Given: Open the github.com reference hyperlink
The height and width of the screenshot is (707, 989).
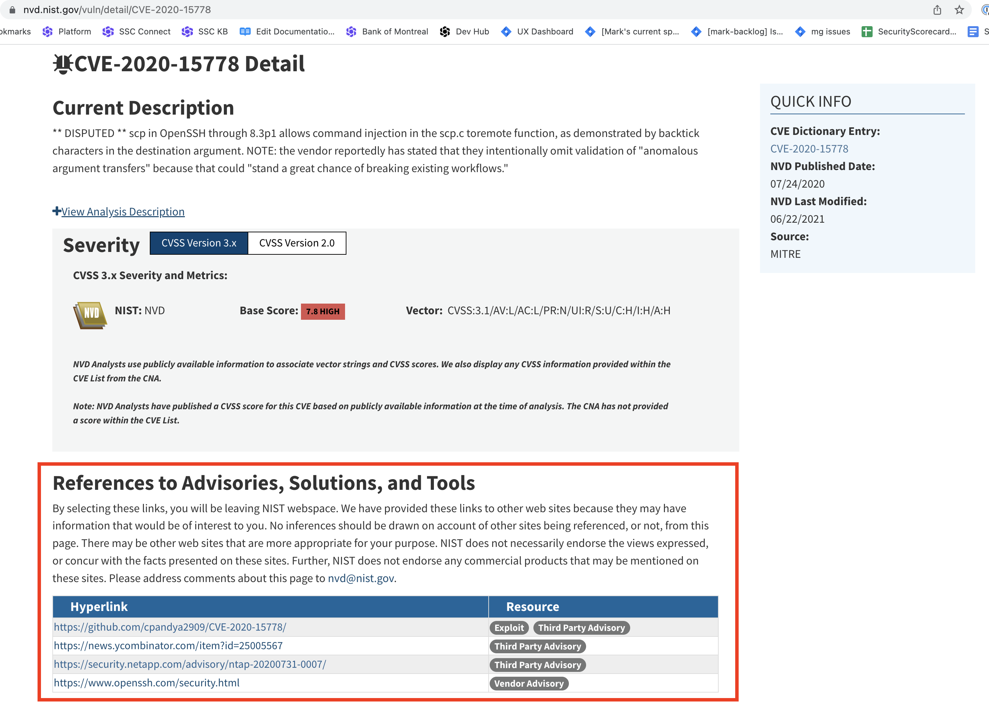Looking at the screenshot, I should click(169, 627).
